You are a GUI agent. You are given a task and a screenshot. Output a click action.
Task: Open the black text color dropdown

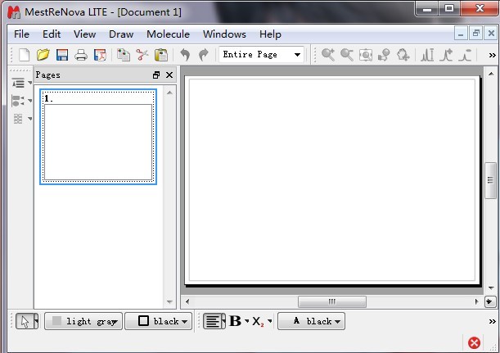(x=311, y=321)
